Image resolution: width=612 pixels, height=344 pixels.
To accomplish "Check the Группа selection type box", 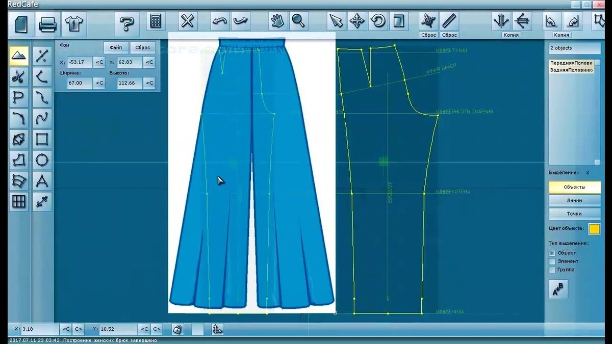I will pyautogui.click(x=552, y=270).
